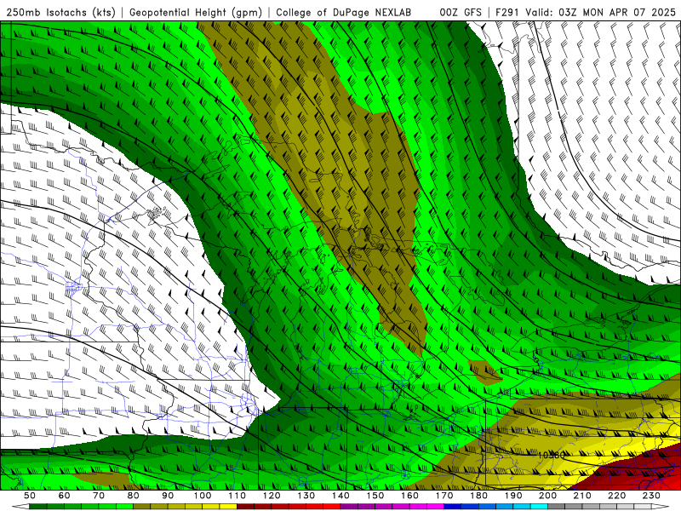681x511 pixels.
Task: Click the '00Z GFS' model run label
Action: pos(461,13)
